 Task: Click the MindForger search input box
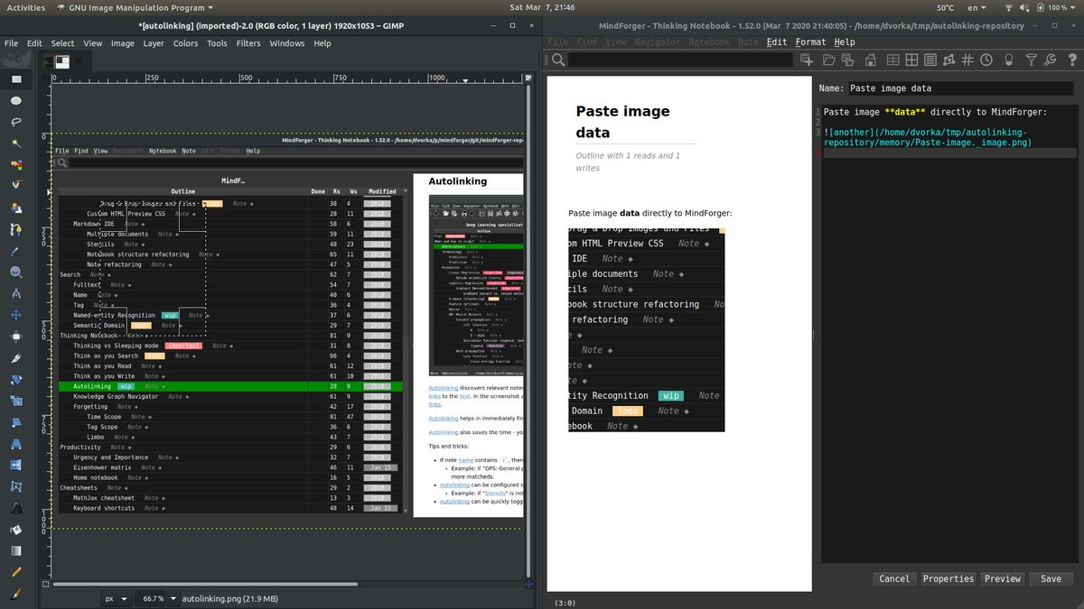[x=679, y=60]
